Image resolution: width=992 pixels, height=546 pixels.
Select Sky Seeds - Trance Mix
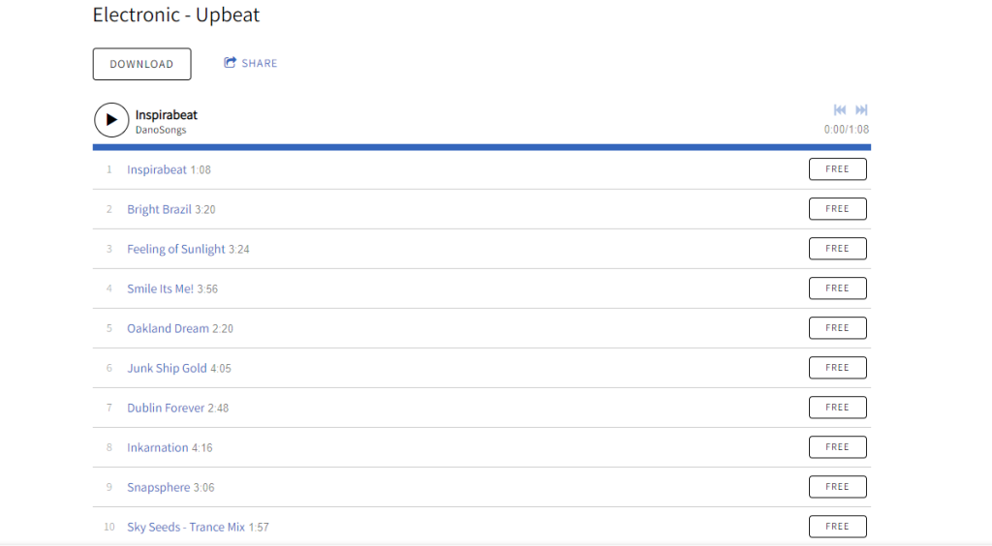click(x=186, y=527)
